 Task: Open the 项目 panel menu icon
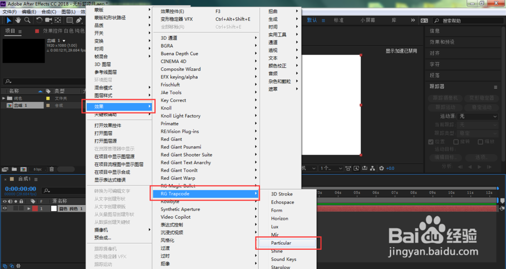pos(20,31)
